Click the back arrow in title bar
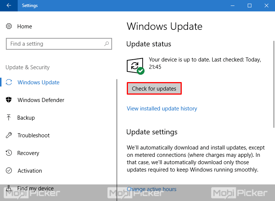The height and width of the screenshot is (201, 275). pyautogui.click(x=9, y=6)
